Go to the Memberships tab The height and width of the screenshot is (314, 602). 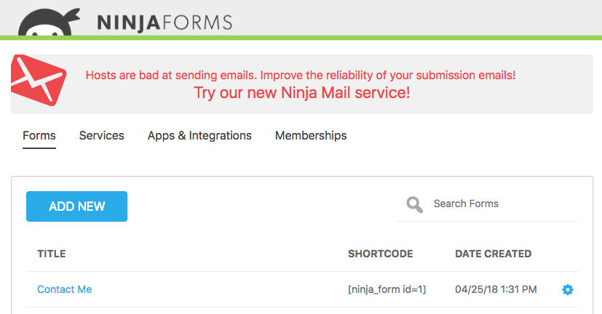[x=311, y=135]
